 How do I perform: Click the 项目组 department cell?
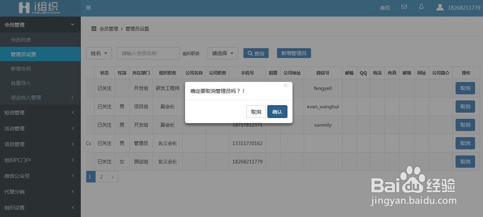pyautogui.click(x=141, y=107)
